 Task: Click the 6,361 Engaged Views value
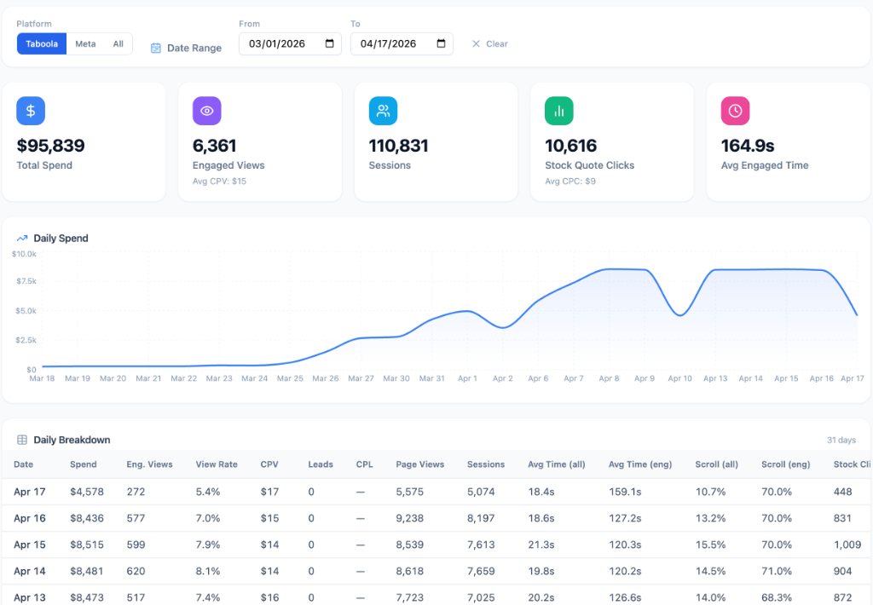point(214,146)
